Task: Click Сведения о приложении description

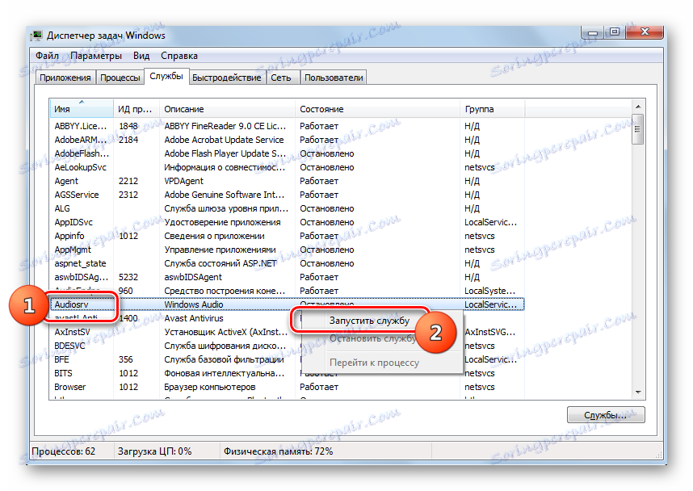Action: click(x=214, y=236)
